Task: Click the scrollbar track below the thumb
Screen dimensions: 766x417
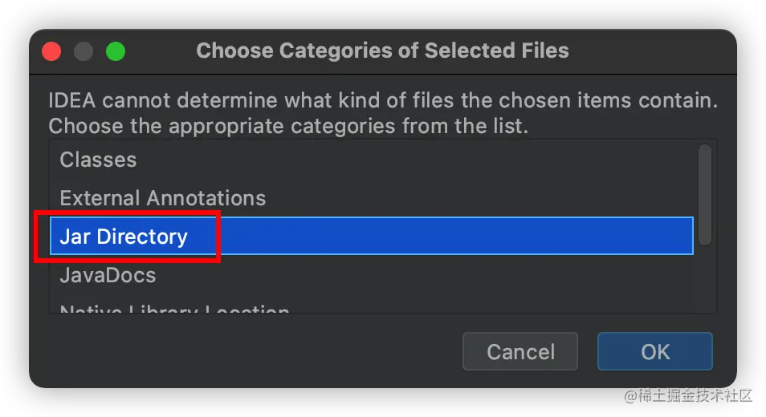Action: click(x=704, y=279)
